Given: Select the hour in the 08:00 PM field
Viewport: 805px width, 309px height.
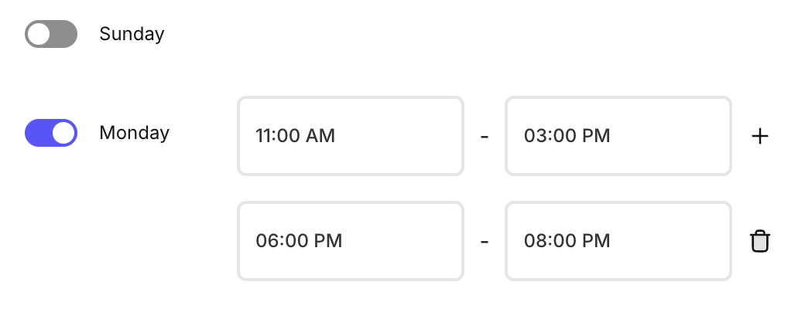Looking at the screenshot, I should point(534,241).
